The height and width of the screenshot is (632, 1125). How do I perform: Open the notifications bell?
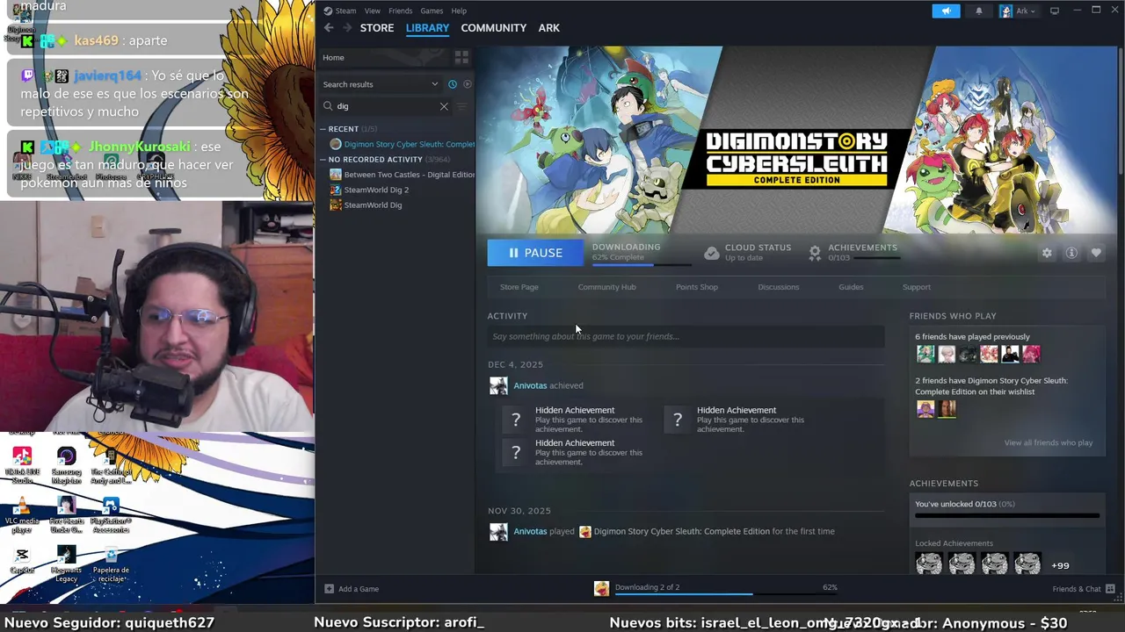[x=979, y=11]
